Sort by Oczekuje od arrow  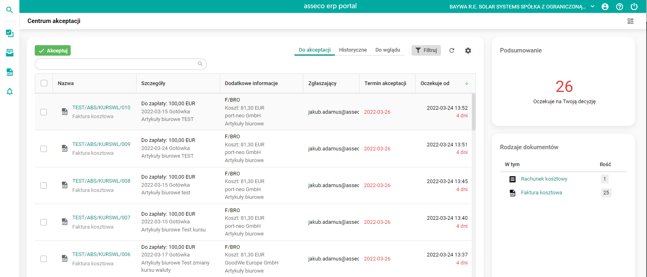(466, 83)
